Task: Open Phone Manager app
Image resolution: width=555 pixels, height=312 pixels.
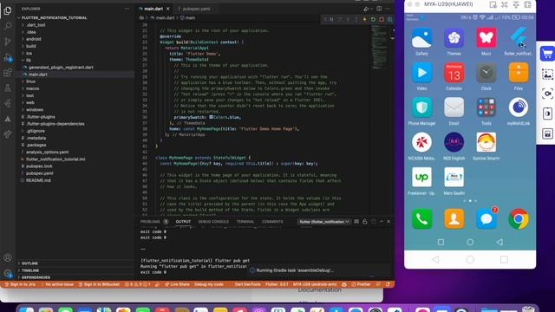Action: 421,112
